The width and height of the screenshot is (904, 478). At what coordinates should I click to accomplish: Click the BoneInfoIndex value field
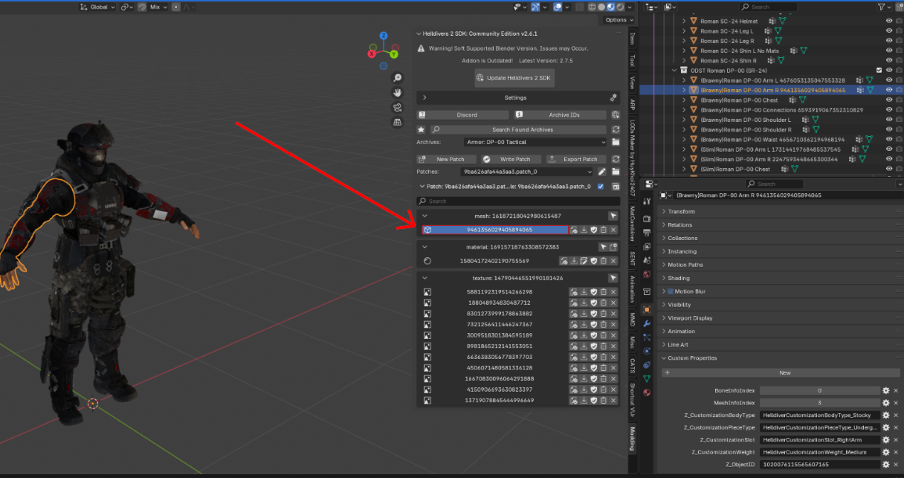click(819, 390)
